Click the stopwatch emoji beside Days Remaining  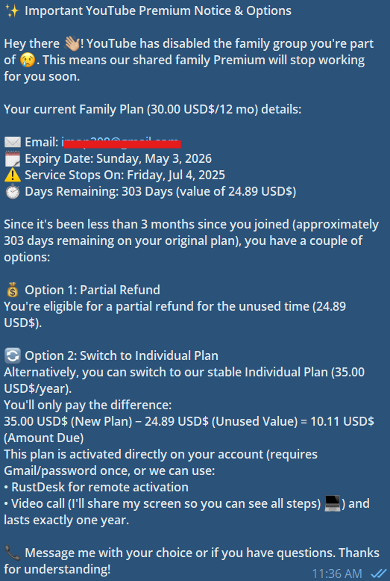12,192
